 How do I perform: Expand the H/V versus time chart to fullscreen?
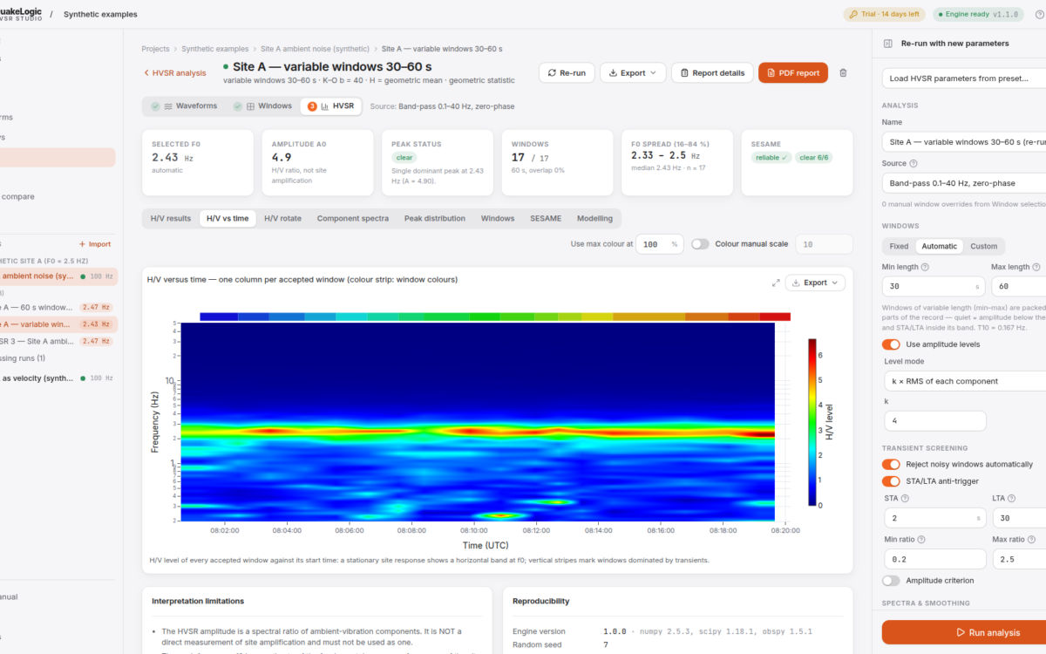point(776,283)
